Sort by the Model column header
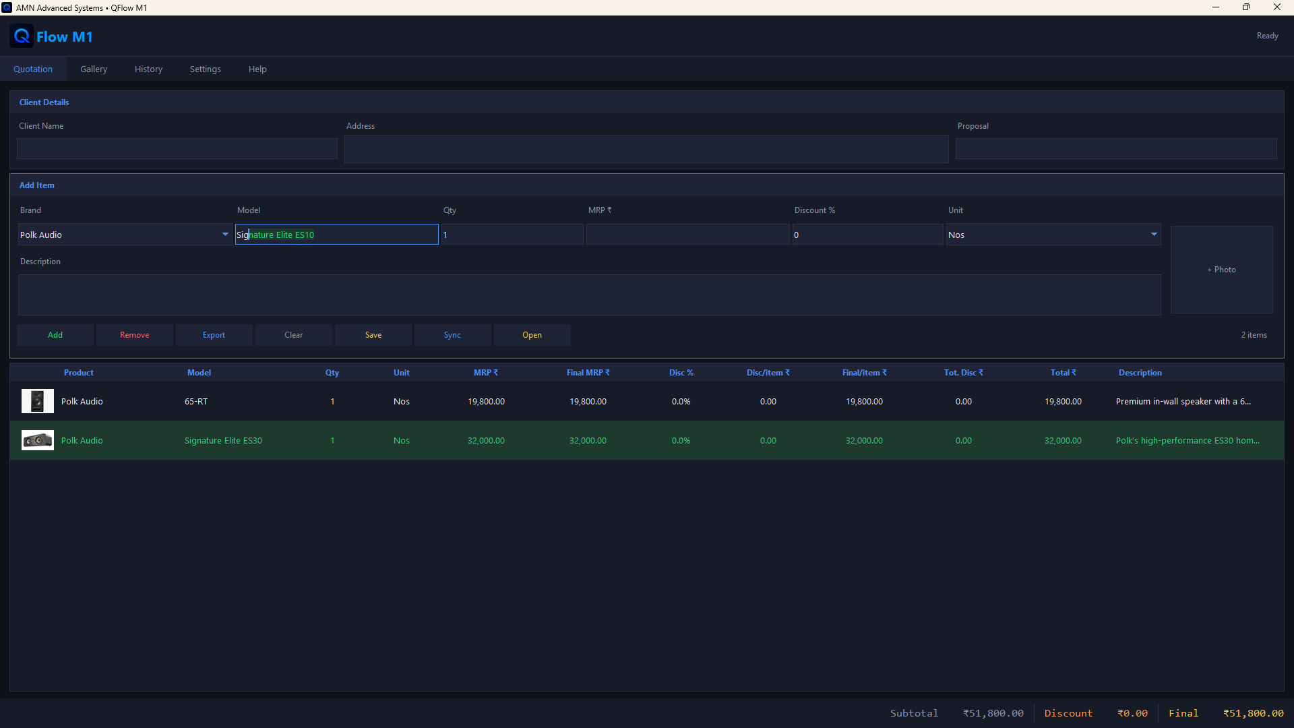 pyautogui.click(x=199, y=373)
